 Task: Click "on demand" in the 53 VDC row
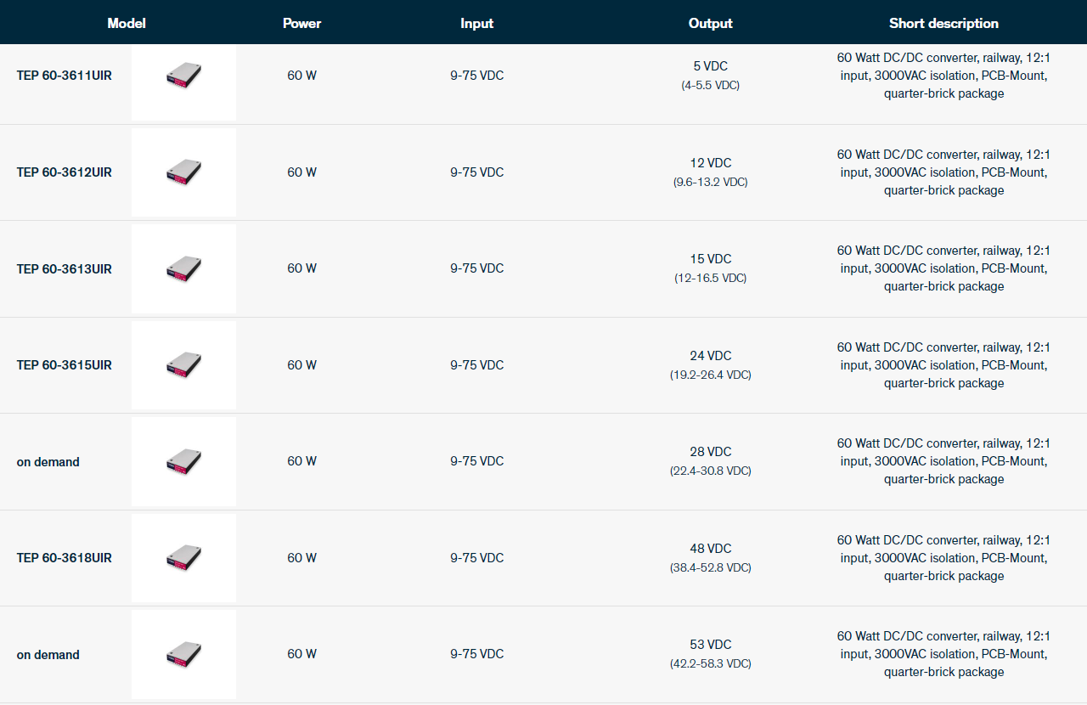[48, 655]
